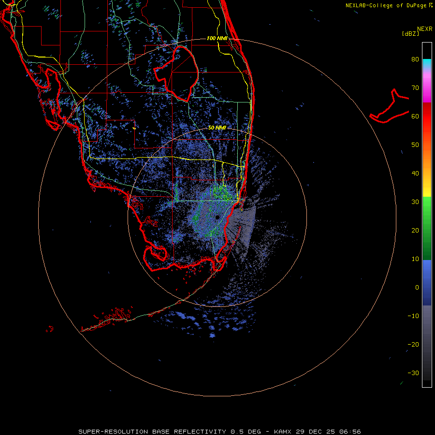Click the positive 10 value on the dBZ scale
The height and width of the screenshot is (435, 435).
point(415,259)
